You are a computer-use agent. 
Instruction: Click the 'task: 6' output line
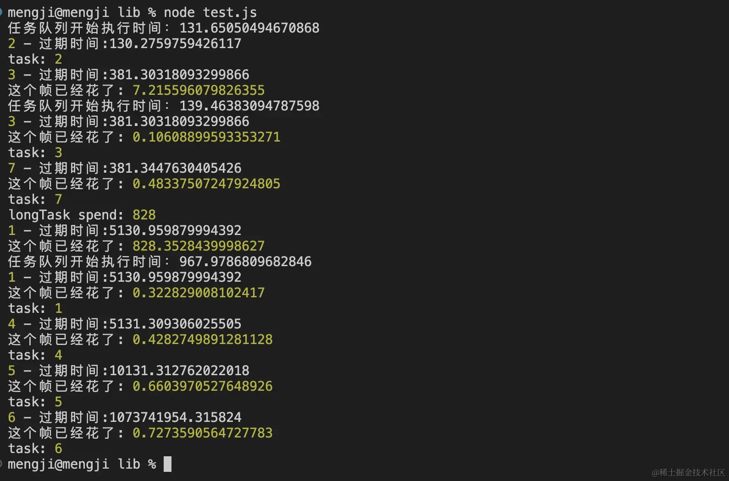[x=35, y=448]
